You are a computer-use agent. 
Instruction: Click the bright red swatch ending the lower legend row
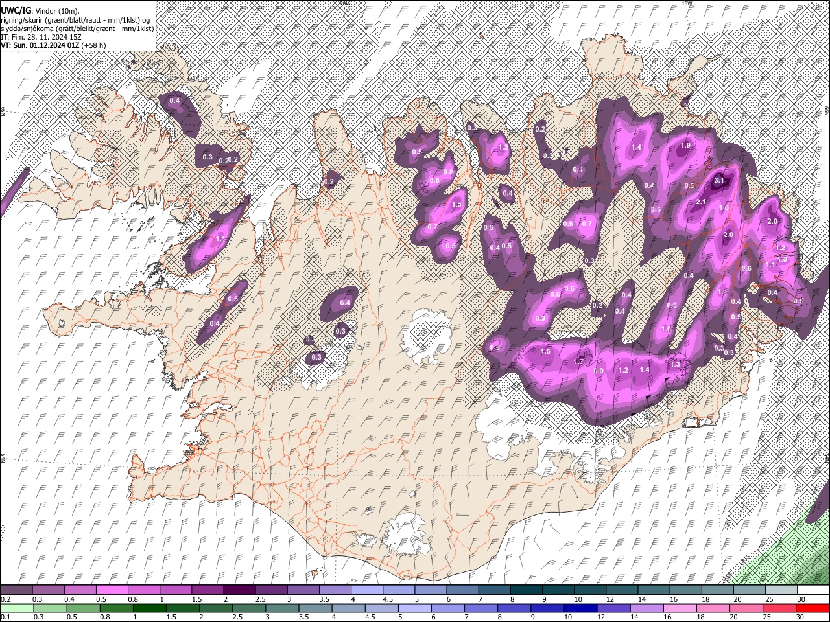tap(812, 608)
